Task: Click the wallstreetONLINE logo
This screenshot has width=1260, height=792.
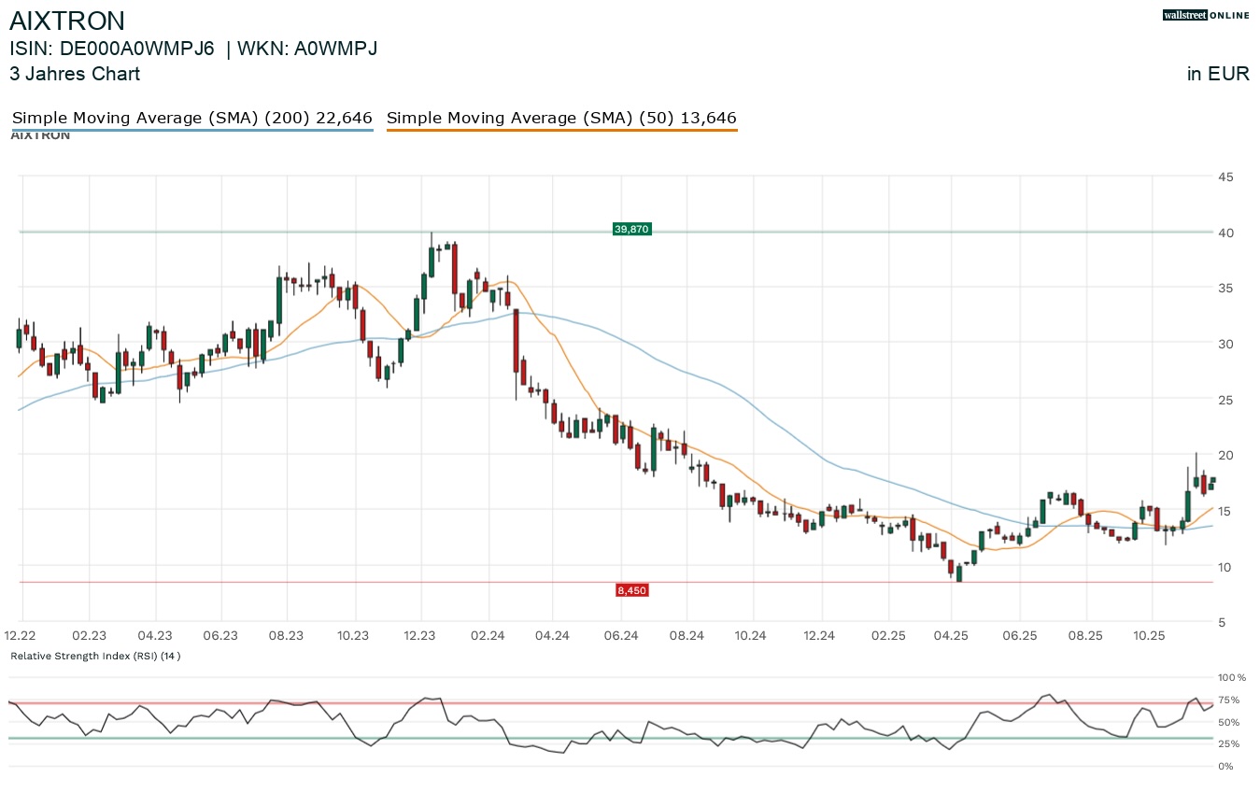Action: click(1205, 15)
